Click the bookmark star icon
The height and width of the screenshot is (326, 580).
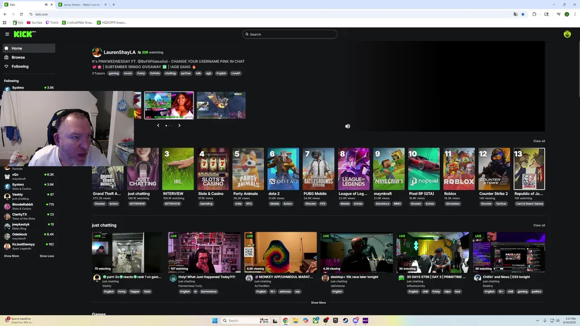pyautogui.click(x=522, y=14)
